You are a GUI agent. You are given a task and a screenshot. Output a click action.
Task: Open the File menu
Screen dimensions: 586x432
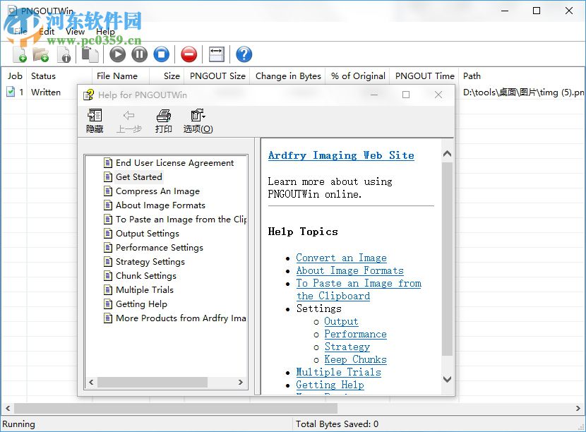click(x=20, y=31)
